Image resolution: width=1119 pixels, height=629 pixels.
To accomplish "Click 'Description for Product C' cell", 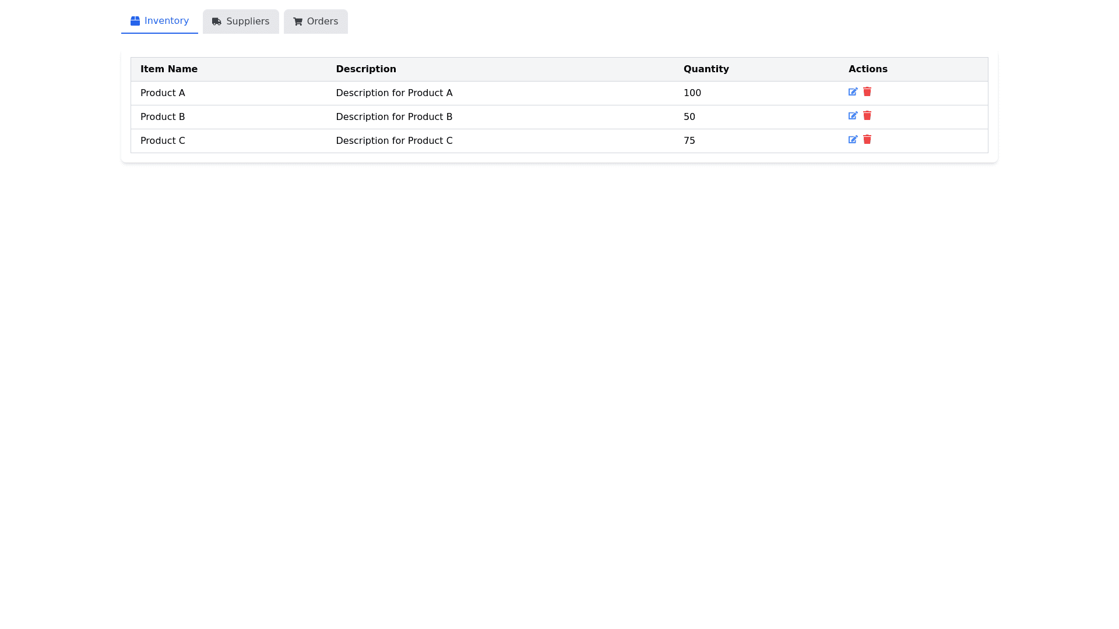I will (x=394, y=141).
